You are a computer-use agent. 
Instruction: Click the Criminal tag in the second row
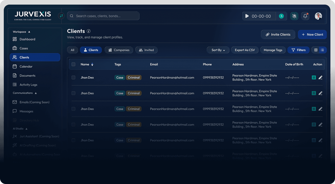(x=134, y=93)
